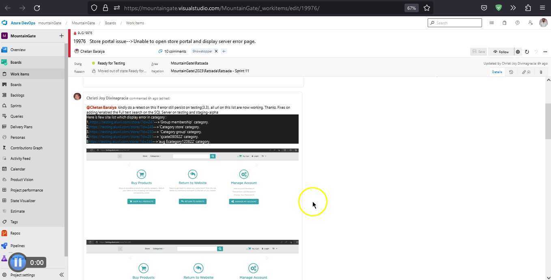Refresh the work item with the reload icon
Screen dimensions: 551x280
527,52
